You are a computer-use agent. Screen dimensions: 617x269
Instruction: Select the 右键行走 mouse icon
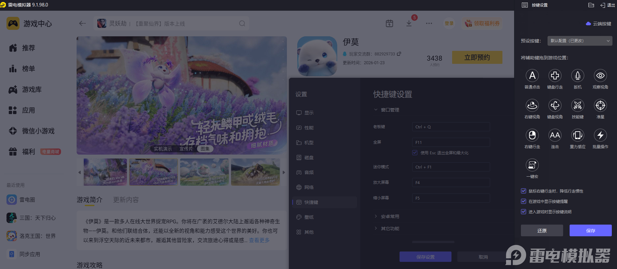(x=532, y=135)
